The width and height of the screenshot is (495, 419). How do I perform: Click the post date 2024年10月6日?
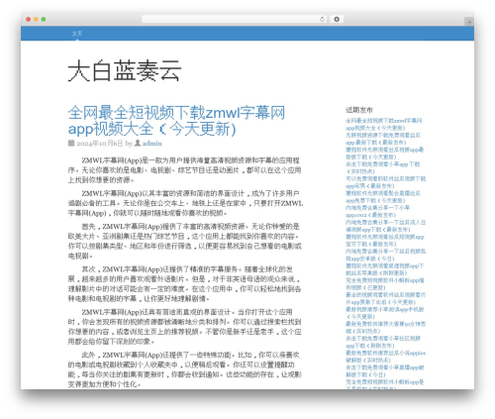[x=100, y=144]
